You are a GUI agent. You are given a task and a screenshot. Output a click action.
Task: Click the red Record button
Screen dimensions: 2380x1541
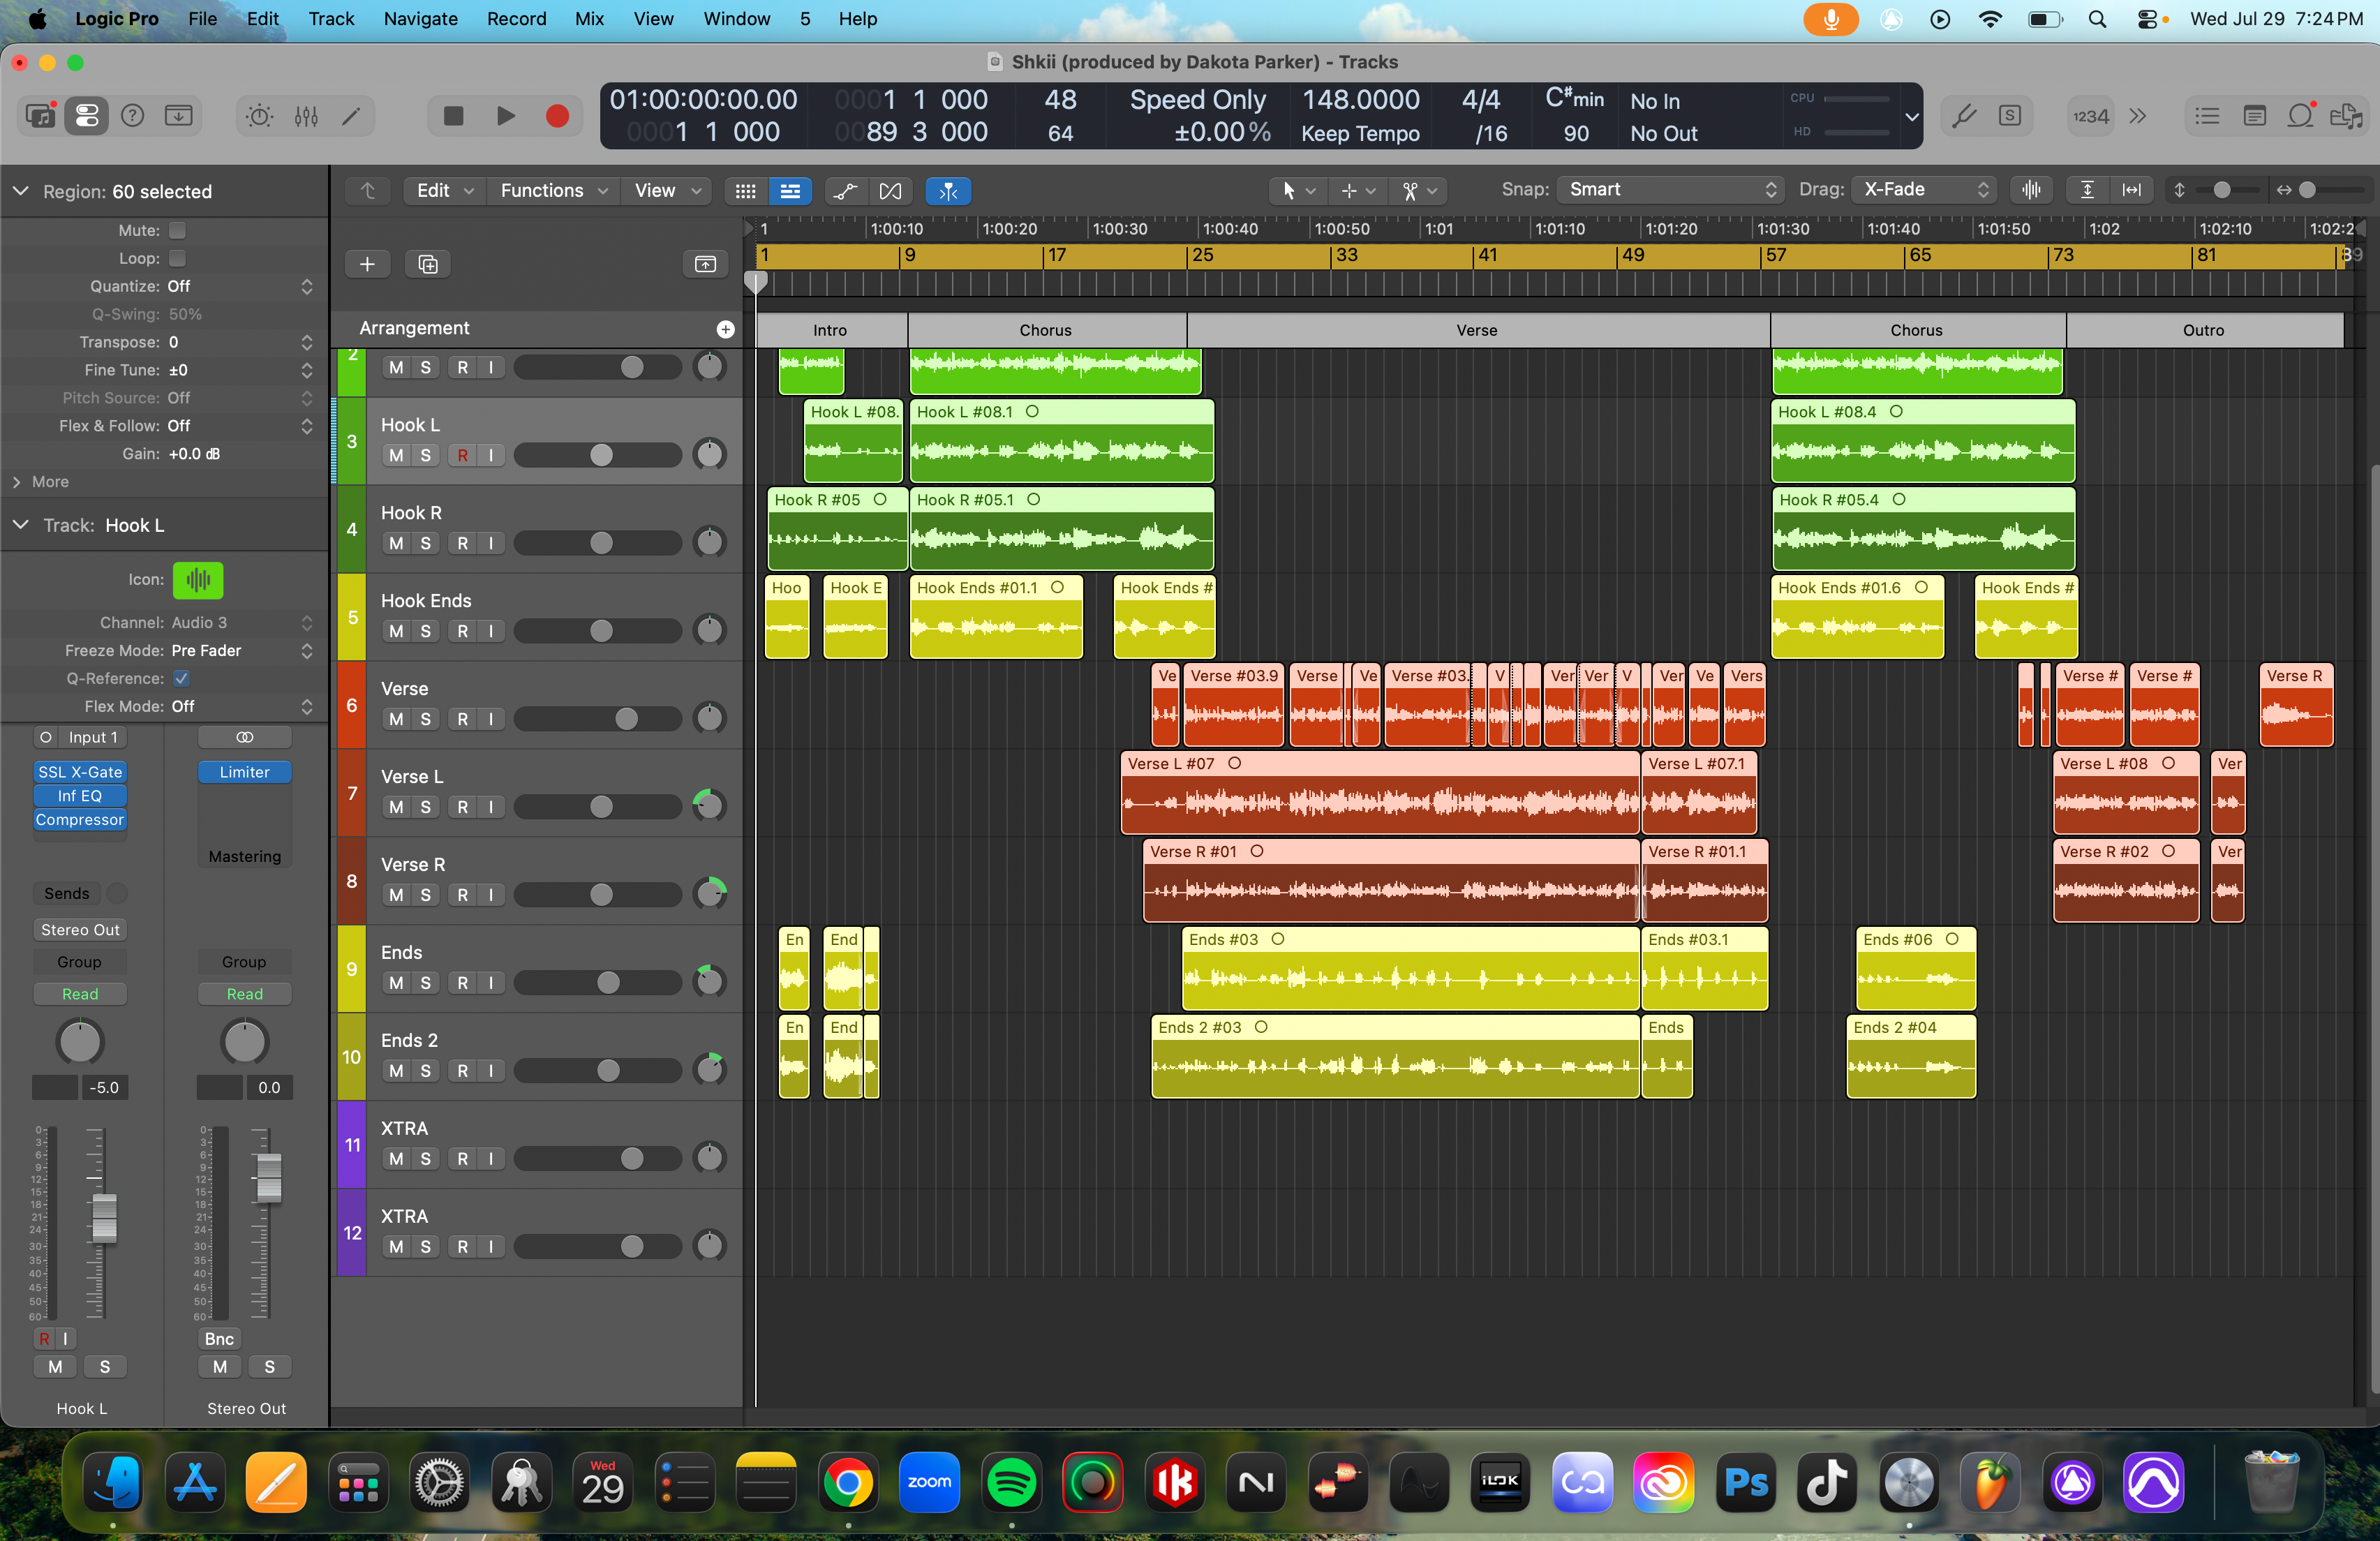[x=557, y=116]
